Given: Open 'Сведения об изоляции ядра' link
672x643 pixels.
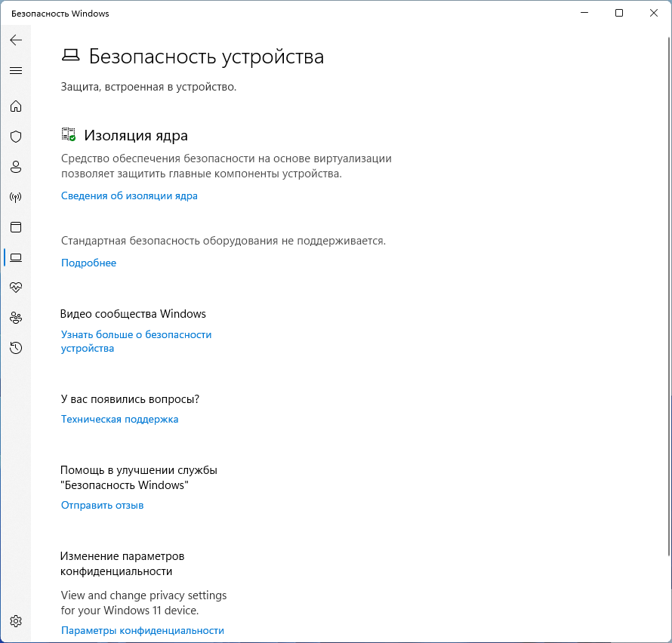Looking at the screenshot, I should pos(129,196).
